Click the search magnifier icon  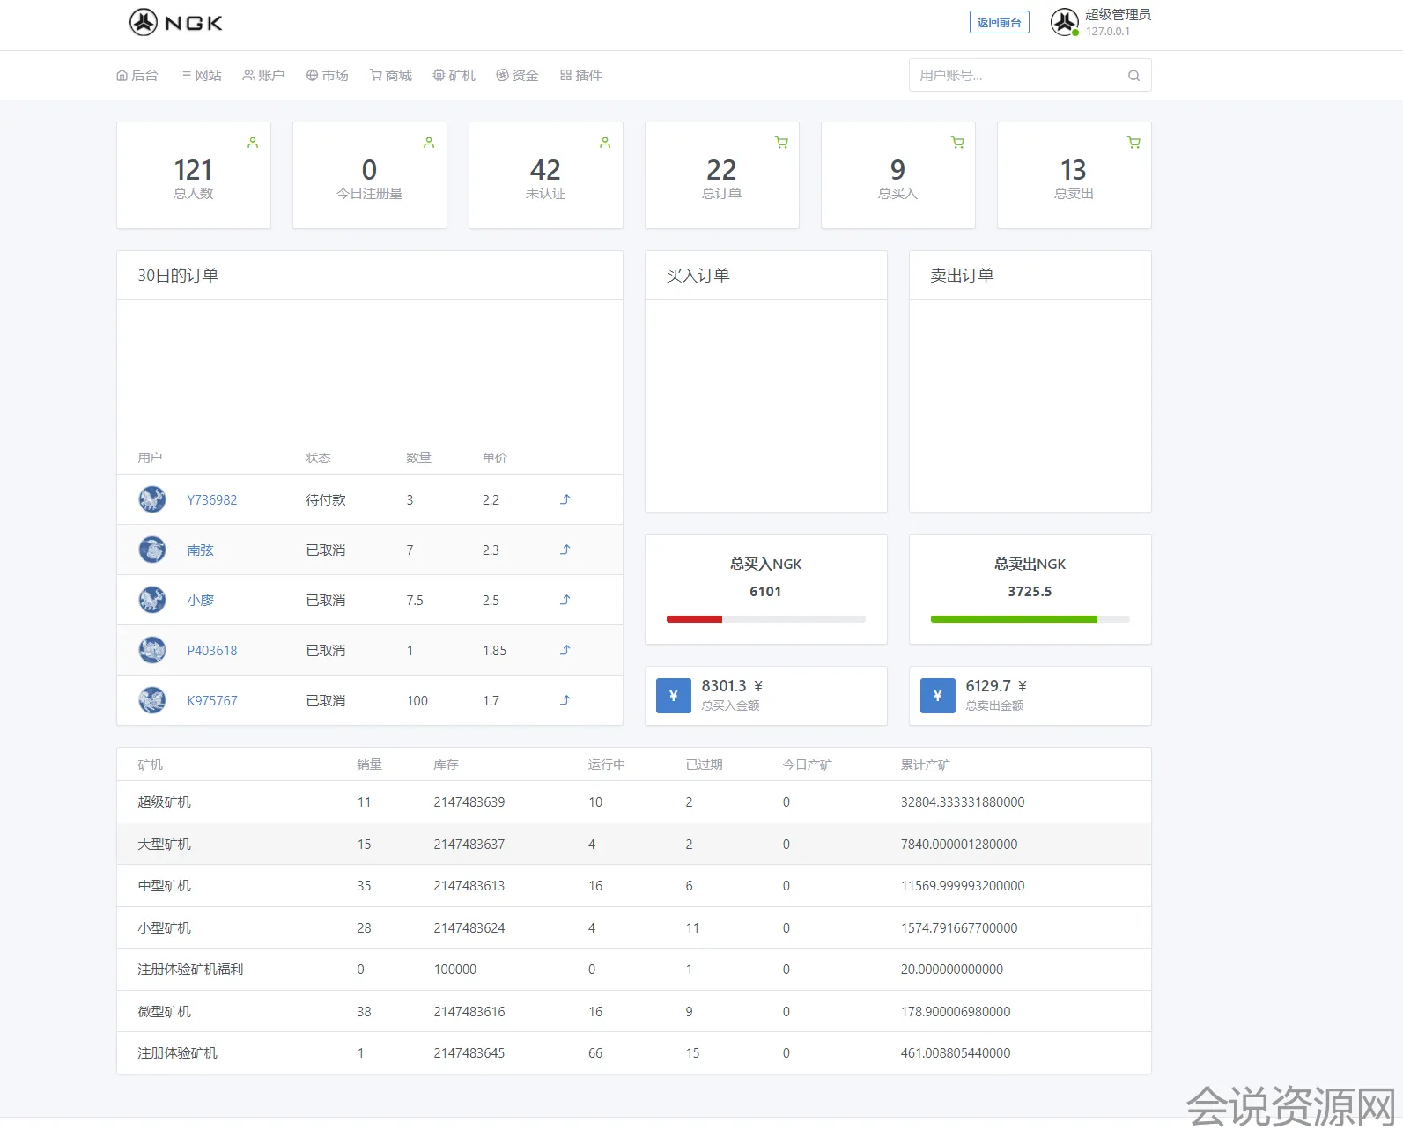click(x=1133, y=76)
